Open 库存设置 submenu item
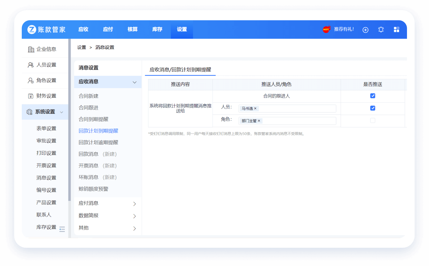Screen dimensions: 429x266 (46, 227)
